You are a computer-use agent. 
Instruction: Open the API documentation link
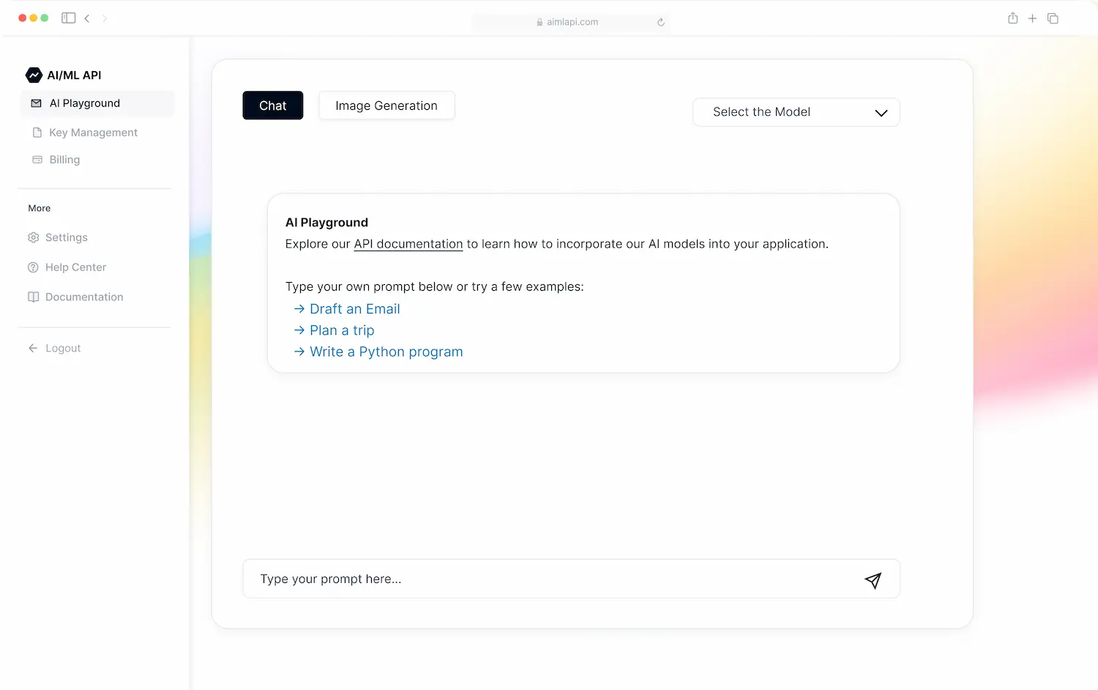coord(408,243)
